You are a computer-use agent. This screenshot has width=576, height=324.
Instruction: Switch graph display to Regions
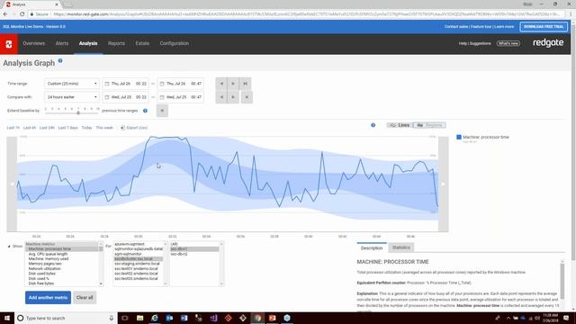click(429, 125)
